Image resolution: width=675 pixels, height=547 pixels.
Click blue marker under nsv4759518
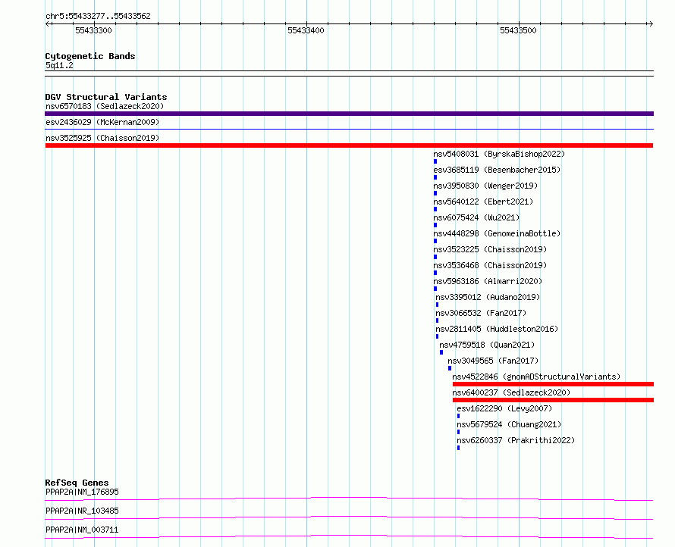[x=441, y=352]
